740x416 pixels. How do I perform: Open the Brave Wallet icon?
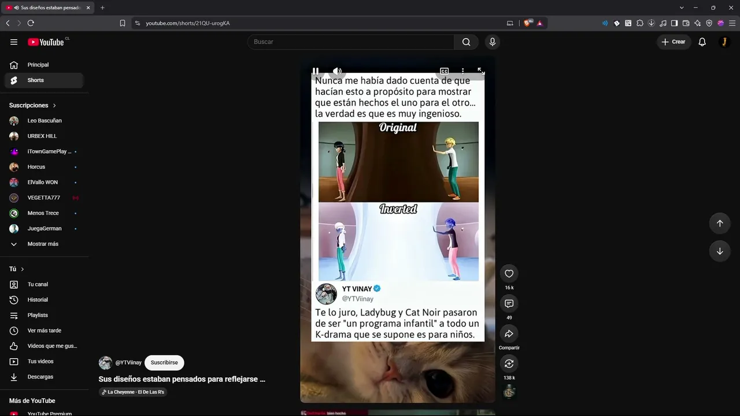pyautogui.click(x=686, y=23)
